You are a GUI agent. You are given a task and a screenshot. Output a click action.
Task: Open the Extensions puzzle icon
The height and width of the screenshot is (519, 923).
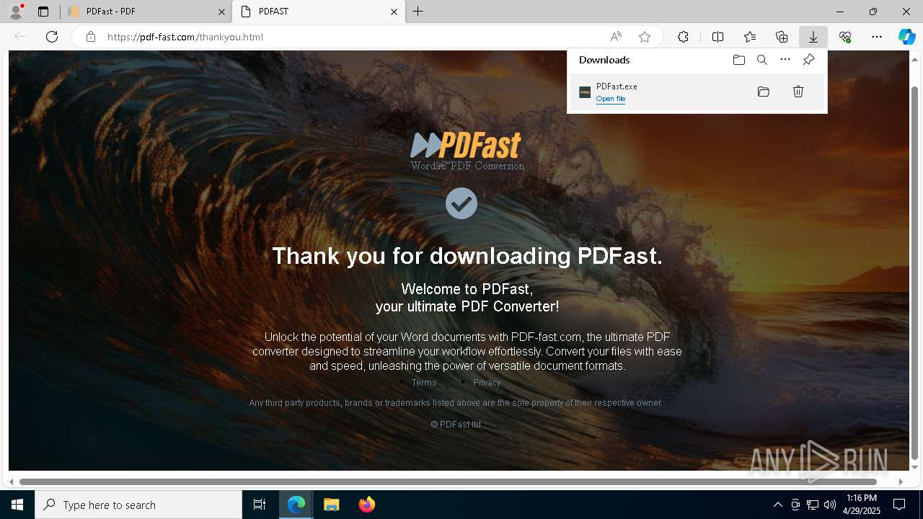pos(683,37)
